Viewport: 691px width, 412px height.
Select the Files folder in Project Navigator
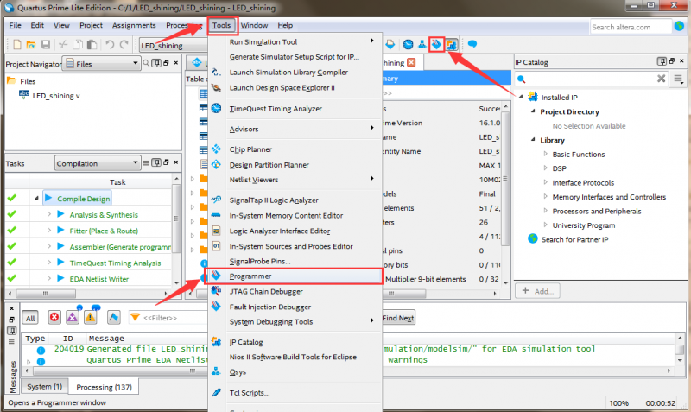coord(28,81)
